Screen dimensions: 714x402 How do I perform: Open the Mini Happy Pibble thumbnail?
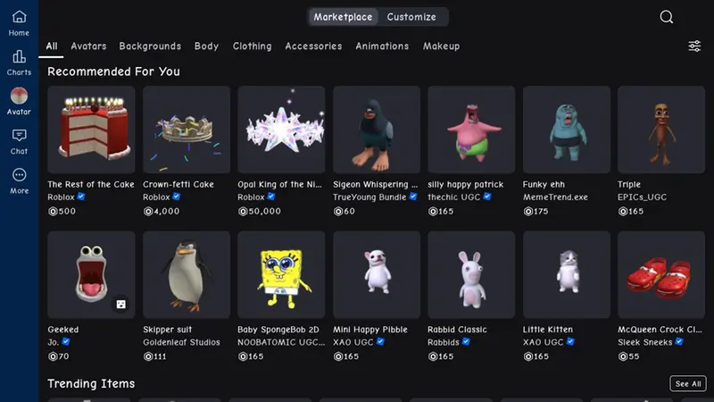tap(376, 274)
